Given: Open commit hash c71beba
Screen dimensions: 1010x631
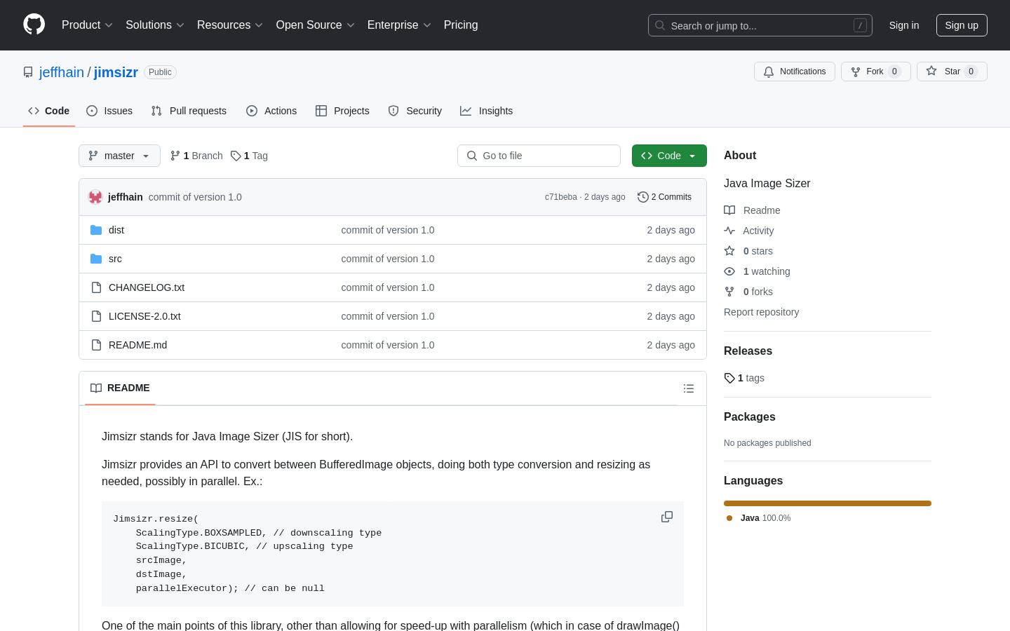Looking at the screenshot, I should (561, 197).
